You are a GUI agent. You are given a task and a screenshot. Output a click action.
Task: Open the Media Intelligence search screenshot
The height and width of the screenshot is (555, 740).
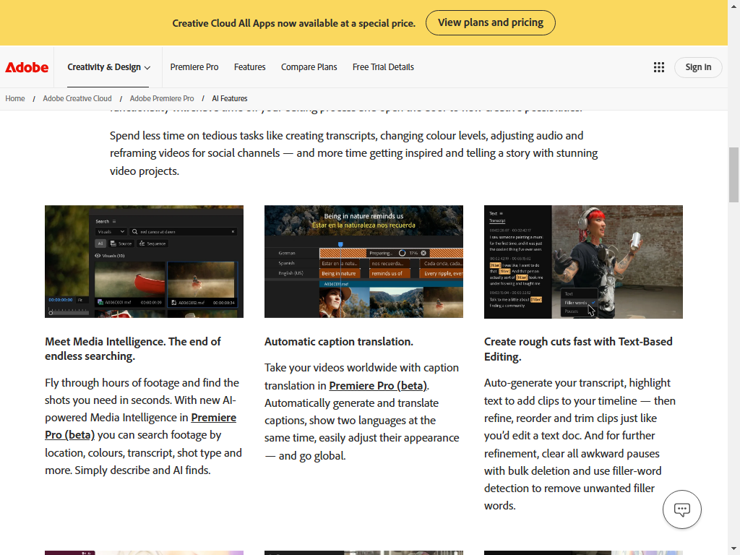tap(144, 262)
